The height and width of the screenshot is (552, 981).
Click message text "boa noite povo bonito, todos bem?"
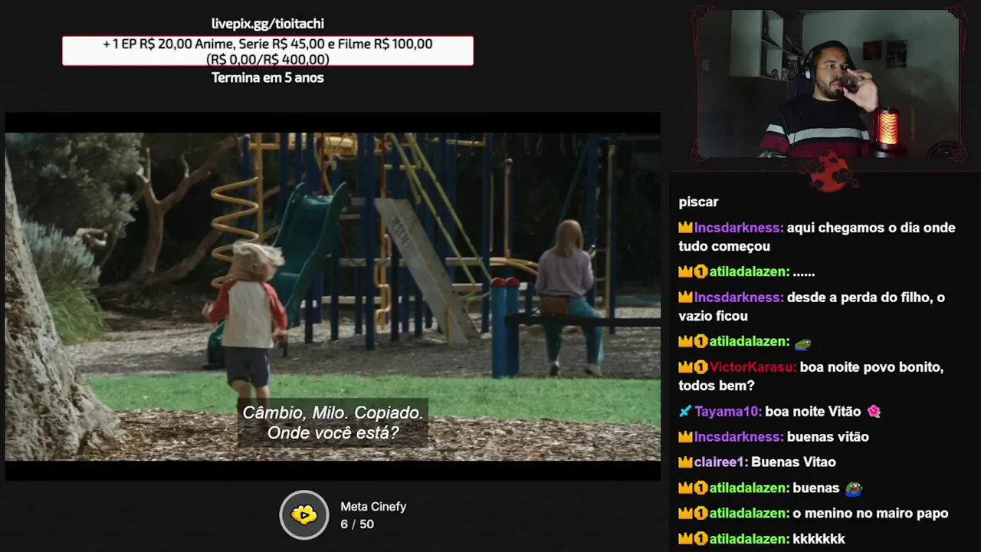pos(811,376)
